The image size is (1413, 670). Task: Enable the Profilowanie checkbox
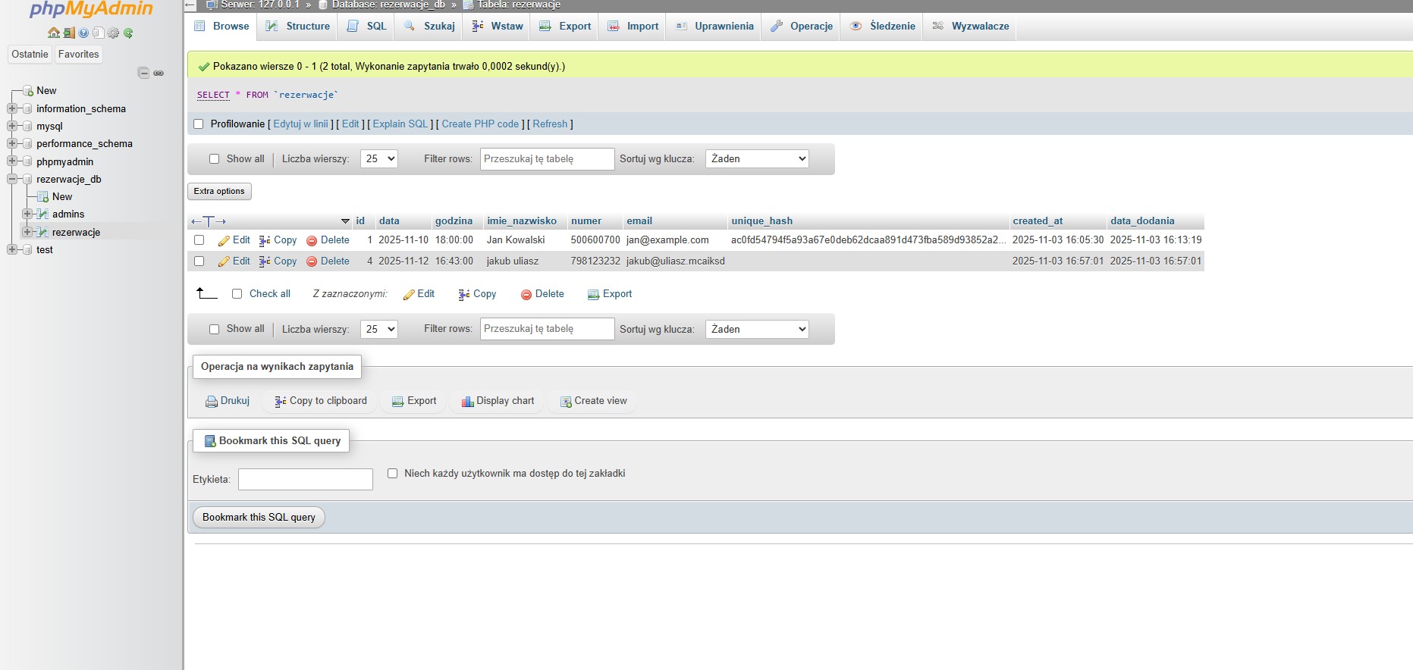click(x=199, y=124)
